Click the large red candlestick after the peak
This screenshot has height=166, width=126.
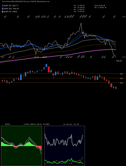click(x=49, y=69)
